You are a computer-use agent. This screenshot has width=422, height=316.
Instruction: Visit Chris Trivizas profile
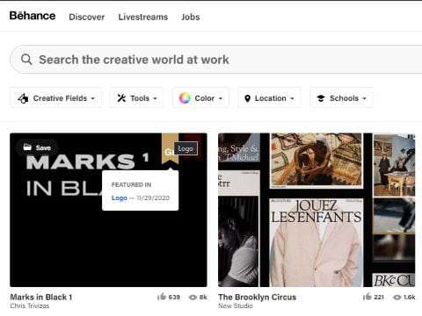click(30, 306)
